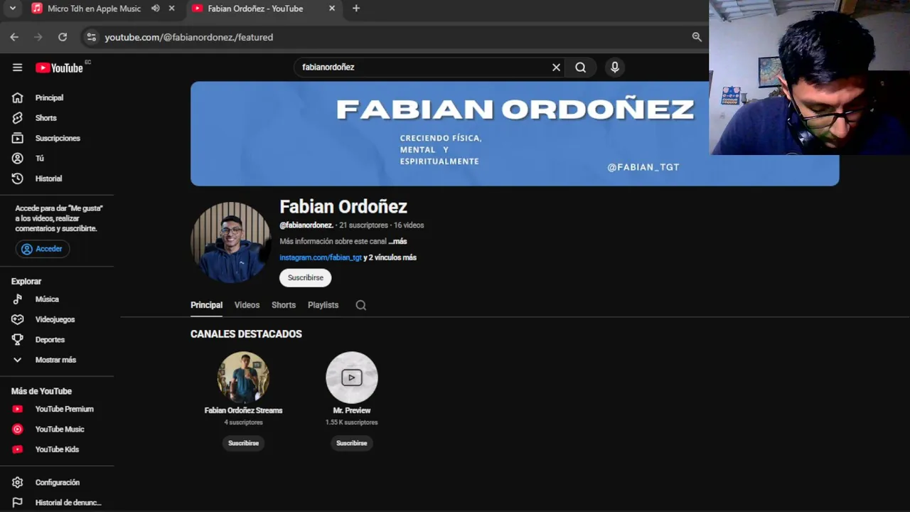Click the browser zoom magnifier icon

pyautogui.click(x=697, y=37)
